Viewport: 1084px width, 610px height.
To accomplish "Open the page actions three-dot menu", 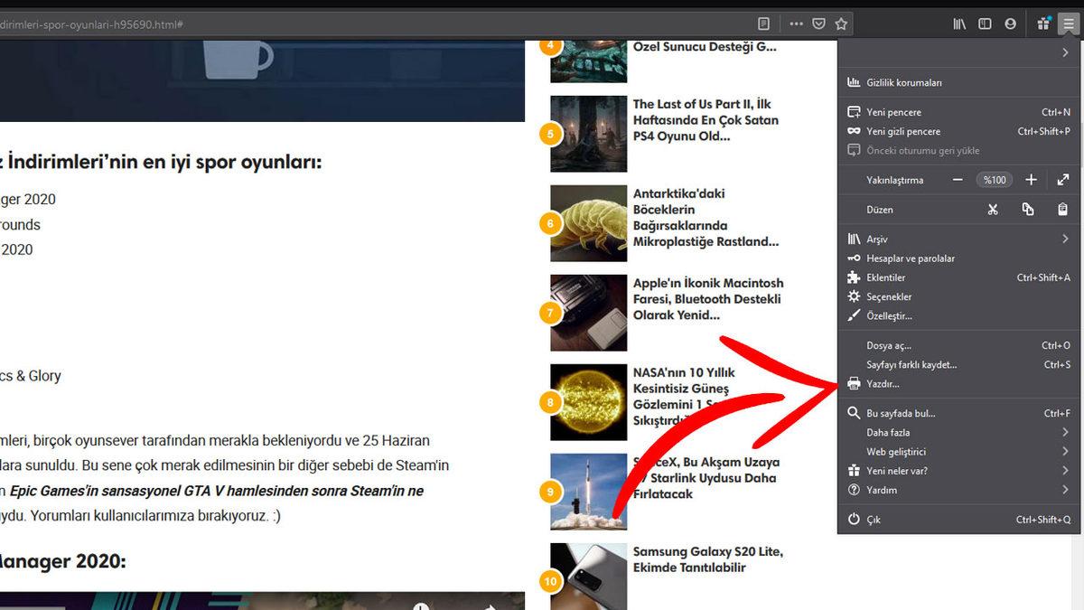I will click(x=795, y=23).
